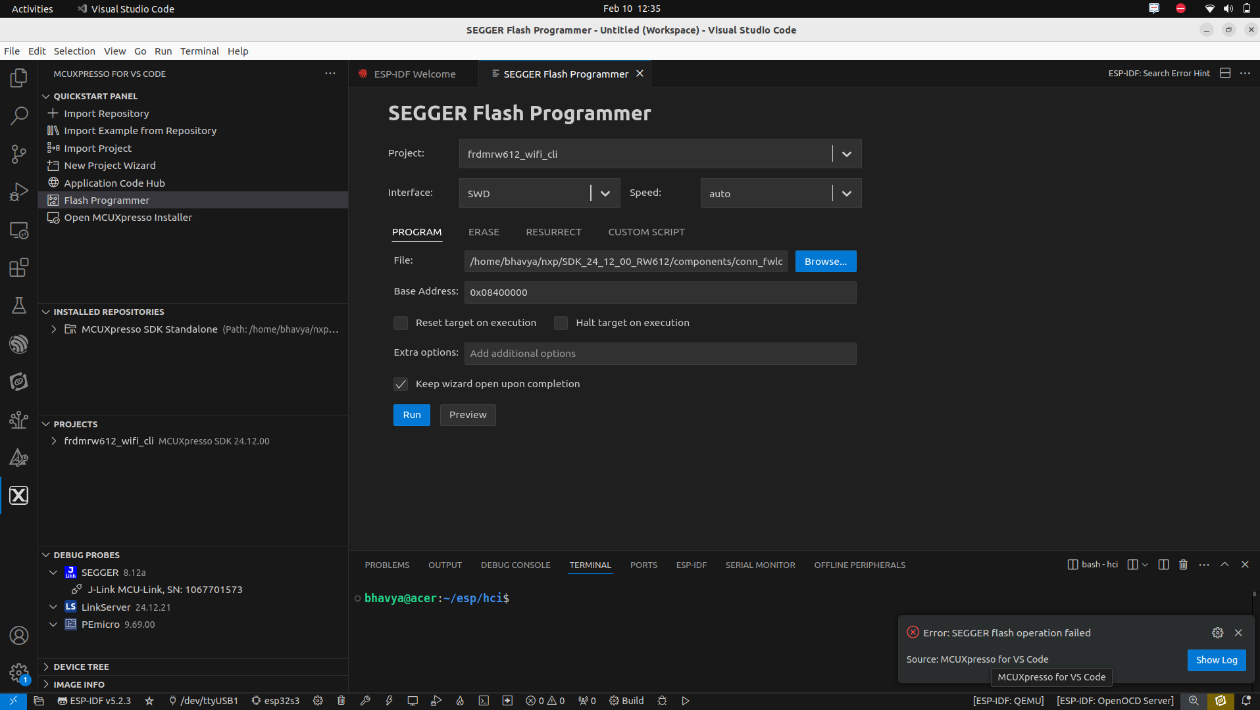Collapse the SEGGER debug probe node
The width and height of the screenshot is (1260, 710).
click(x=54, y=573)
